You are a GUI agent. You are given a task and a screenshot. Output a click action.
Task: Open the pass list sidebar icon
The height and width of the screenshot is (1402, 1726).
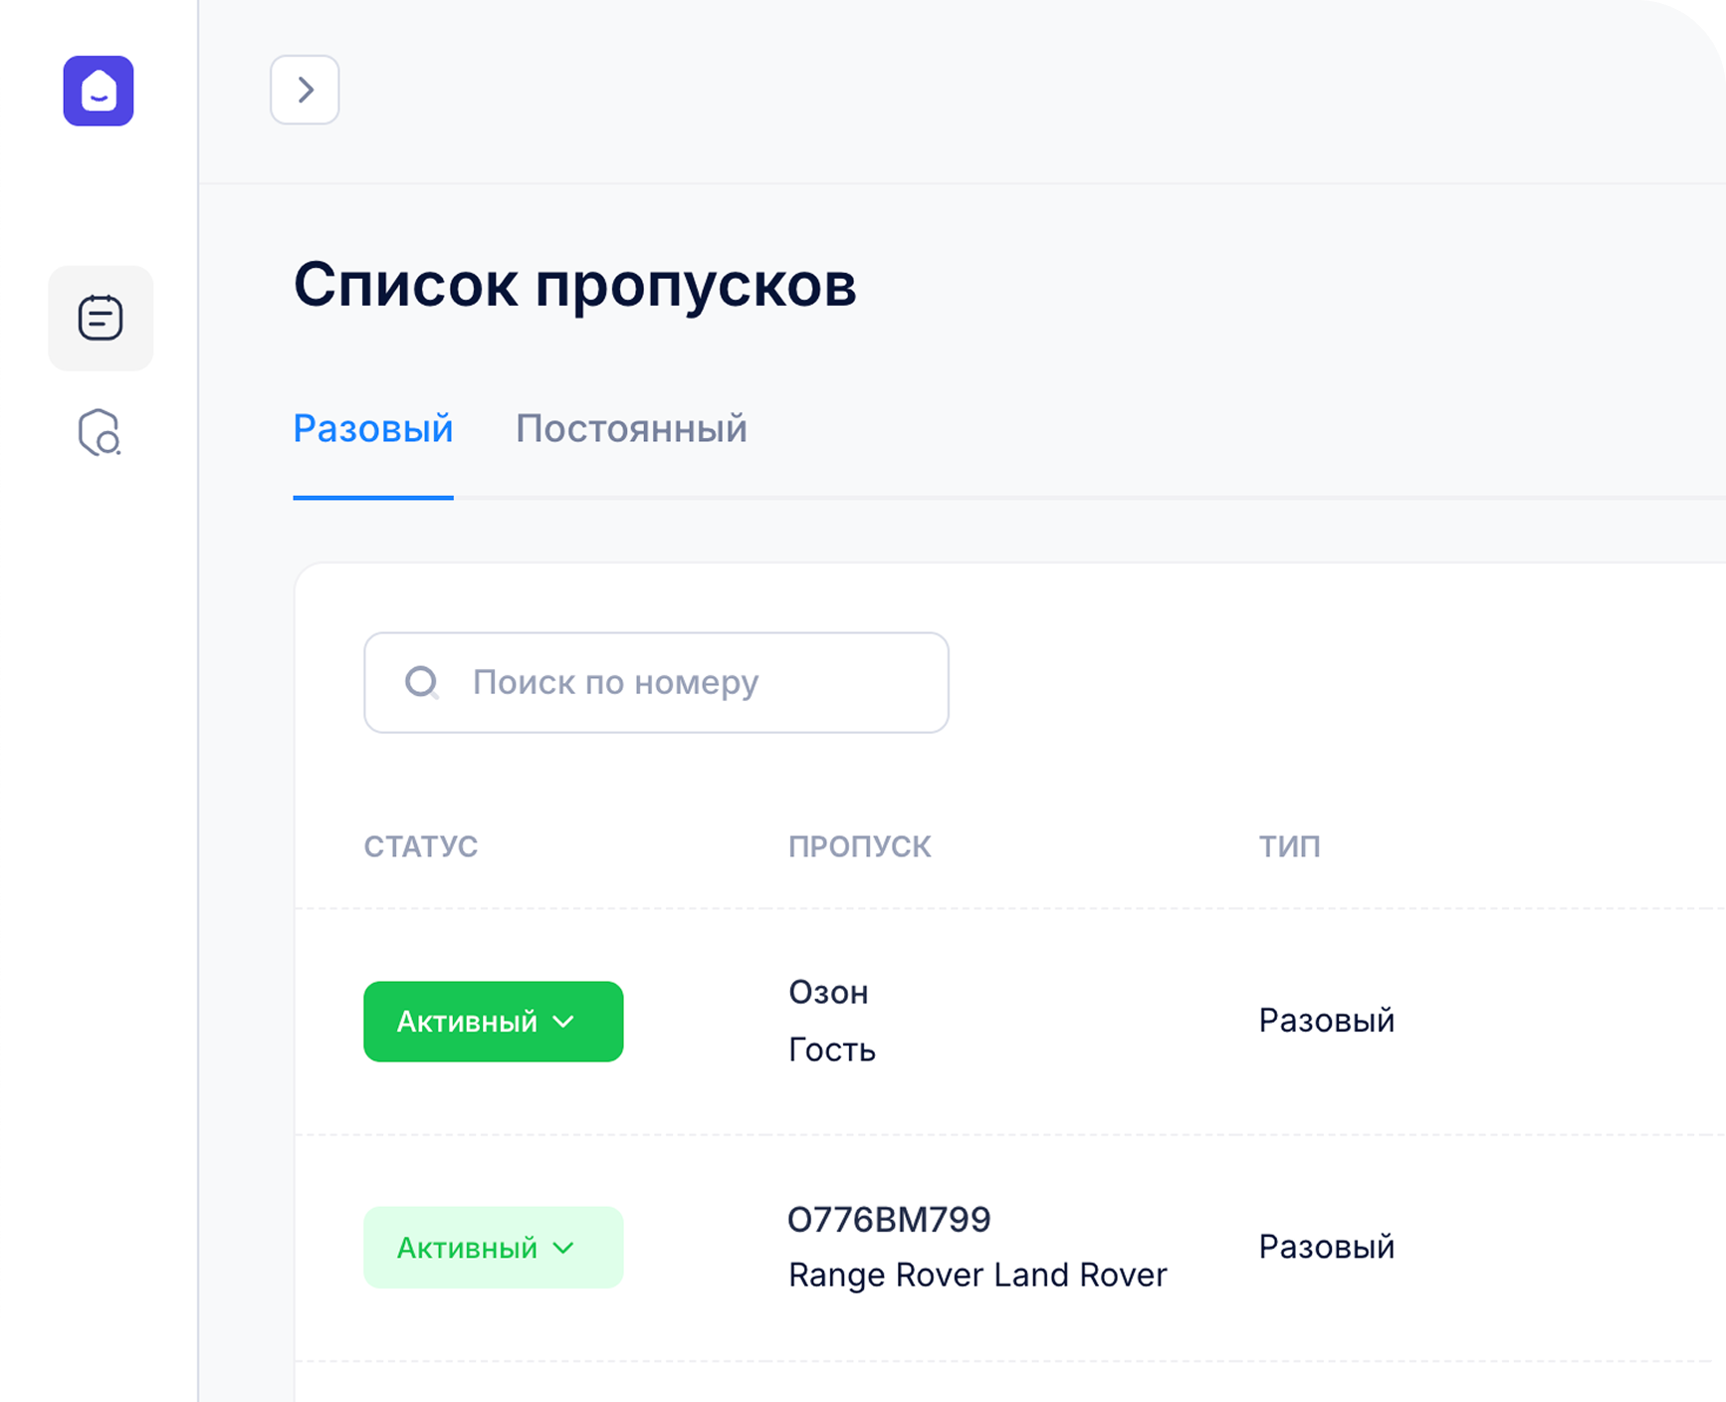(x=101, y=319)
